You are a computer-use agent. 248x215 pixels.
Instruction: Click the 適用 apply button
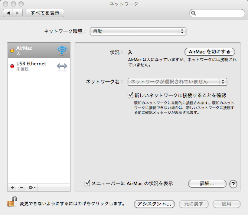point(226,204)
